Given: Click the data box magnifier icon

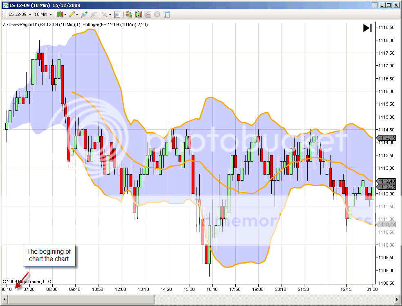Looking at the screenshot, I should (x=117, y=14).
